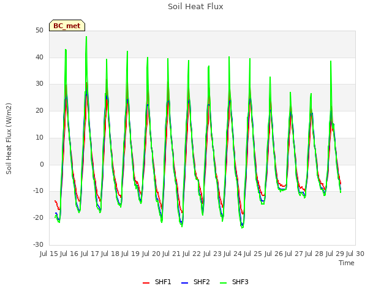Click the Soil Heat Flux chart title
Image resolution: width=392 pixels, height=294 pixels.
click(x=195, y=7)
